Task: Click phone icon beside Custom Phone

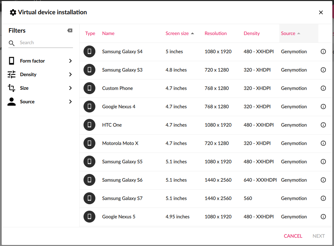Action: coord(89,88)
